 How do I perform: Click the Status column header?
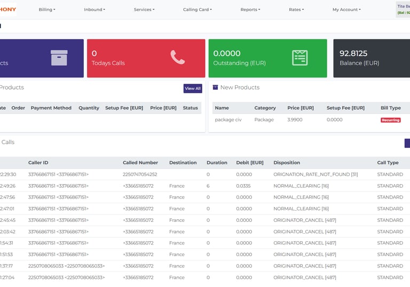(191, 108)
